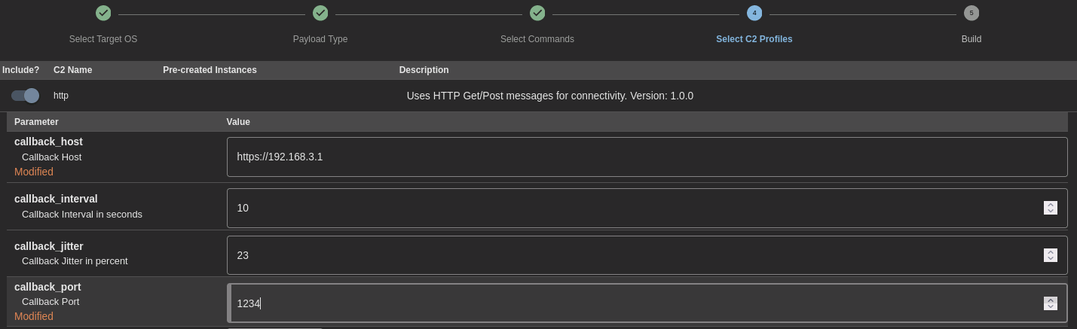Disable the http C2 profile include switch
This screenshot has height=329, width=1077.
tap(25, 96)
